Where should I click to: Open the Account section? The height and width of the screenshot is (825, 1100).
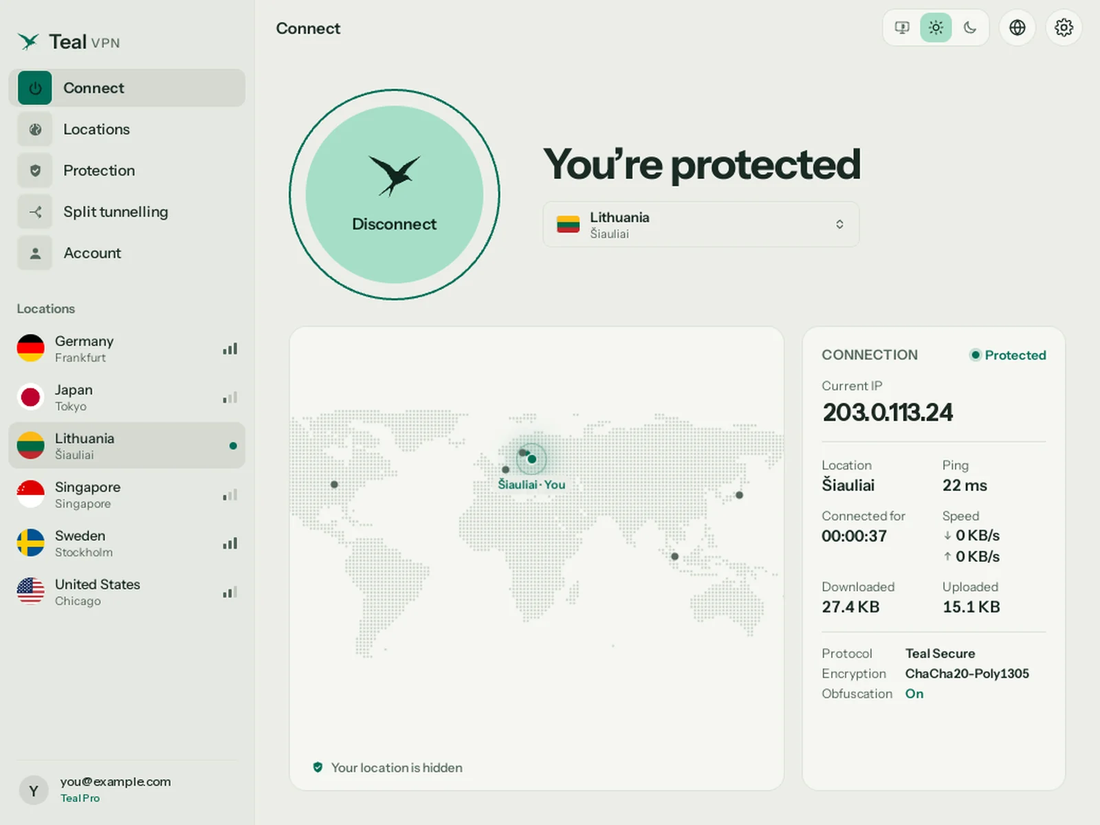(x=127, y=253)
